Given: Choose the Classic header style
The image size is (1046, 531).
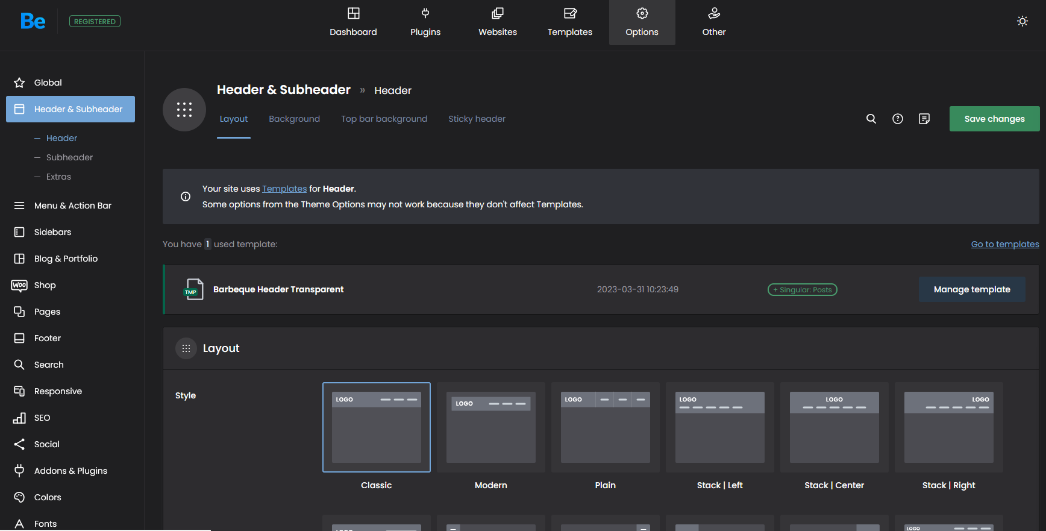Looking at the screenshot, I should [377, 427].
